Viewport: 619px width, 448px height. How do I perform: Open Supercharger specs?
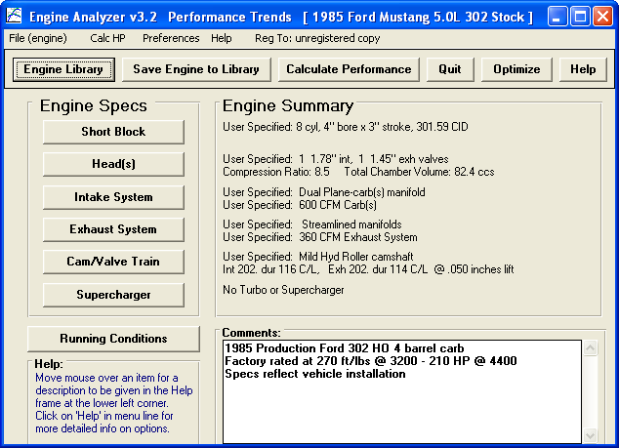(113, 295)
